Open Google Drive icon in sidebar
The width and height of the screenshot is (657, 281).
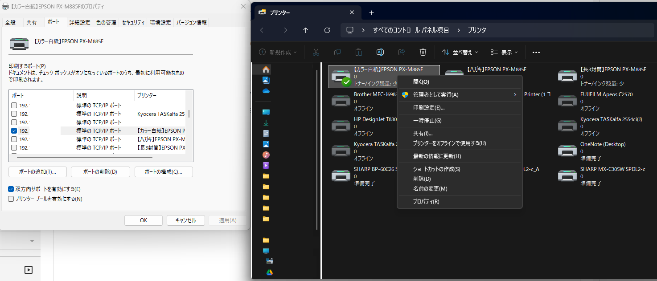tap(270, 272)
